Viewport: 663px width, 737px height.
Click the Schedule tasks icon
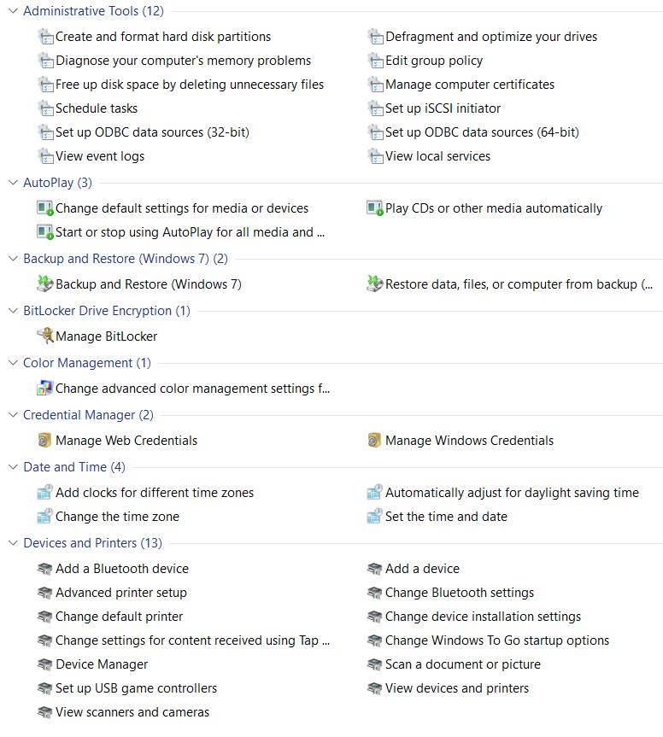[45, 108]
